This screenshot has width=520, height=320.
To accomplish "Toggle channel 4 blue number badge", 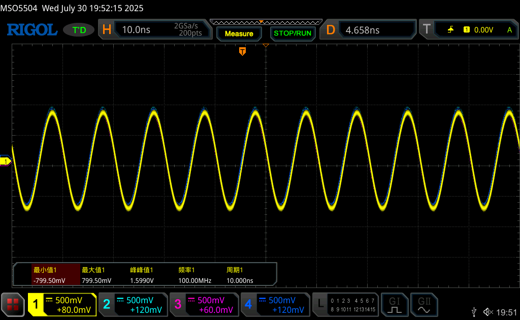I will pyautogui.click(x=248, y=304).
